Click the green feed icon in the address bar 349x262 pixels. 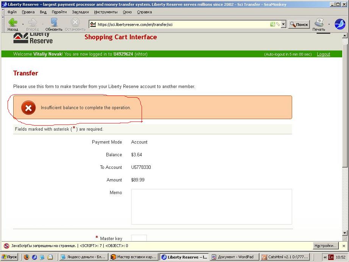pos(273,24)
